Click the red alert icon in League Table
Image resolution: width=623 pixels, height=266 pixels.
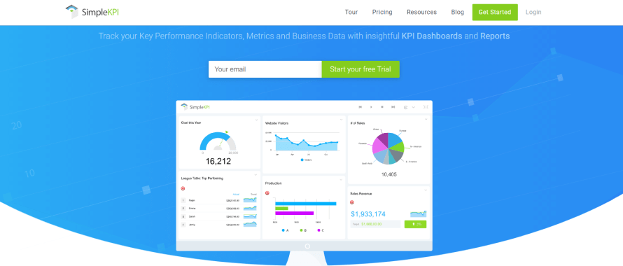[x=183, y=188]
